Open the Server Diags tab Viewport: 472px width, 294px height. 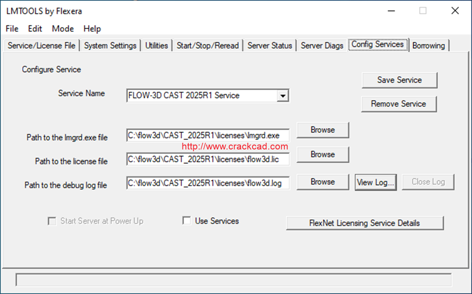tap(322, 46)
